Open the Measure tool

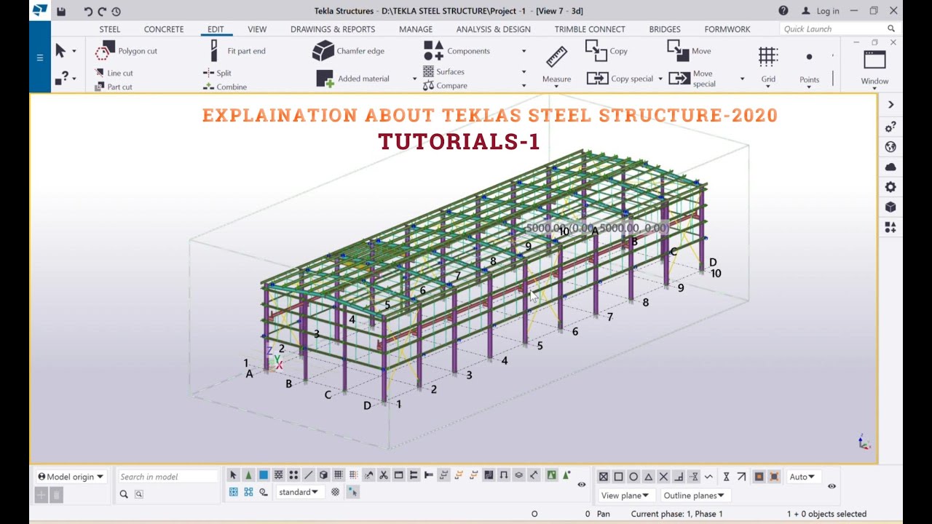[x=556, y=65]
